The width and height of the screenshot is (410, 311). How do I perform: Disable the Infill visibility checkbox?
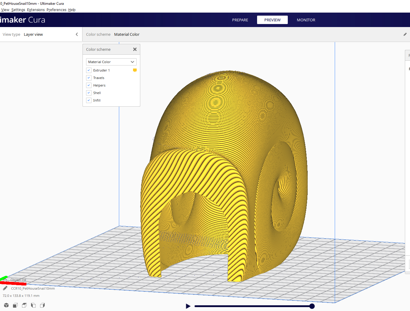click(89, 100)
